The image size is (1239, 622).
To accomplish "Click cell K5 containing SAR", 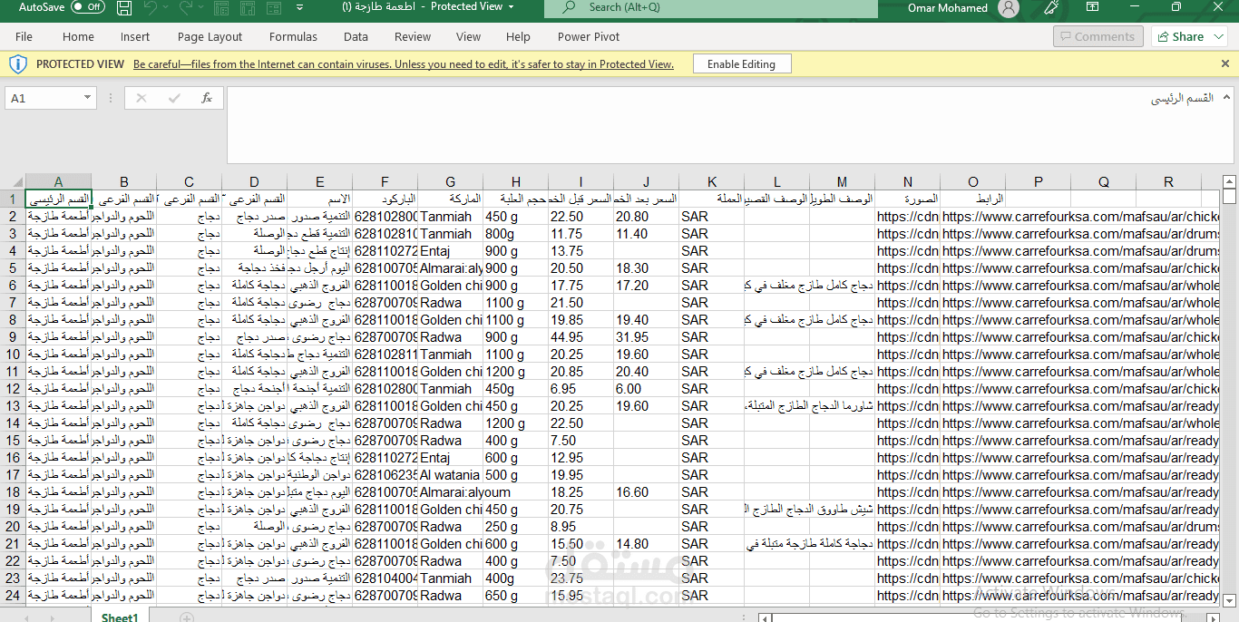I will (x=711, y=268).
